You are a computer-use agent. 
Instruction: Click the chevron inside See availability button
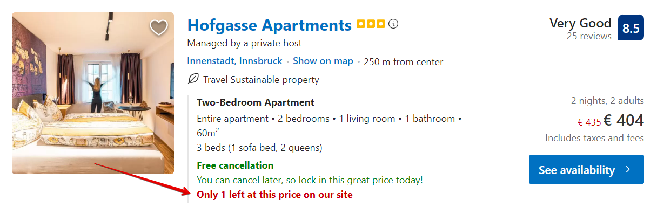[x=628, y=170]
